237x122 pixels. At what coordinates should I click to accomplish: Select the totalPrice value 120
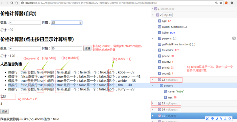pyautogui.click(x=177, y=50)
